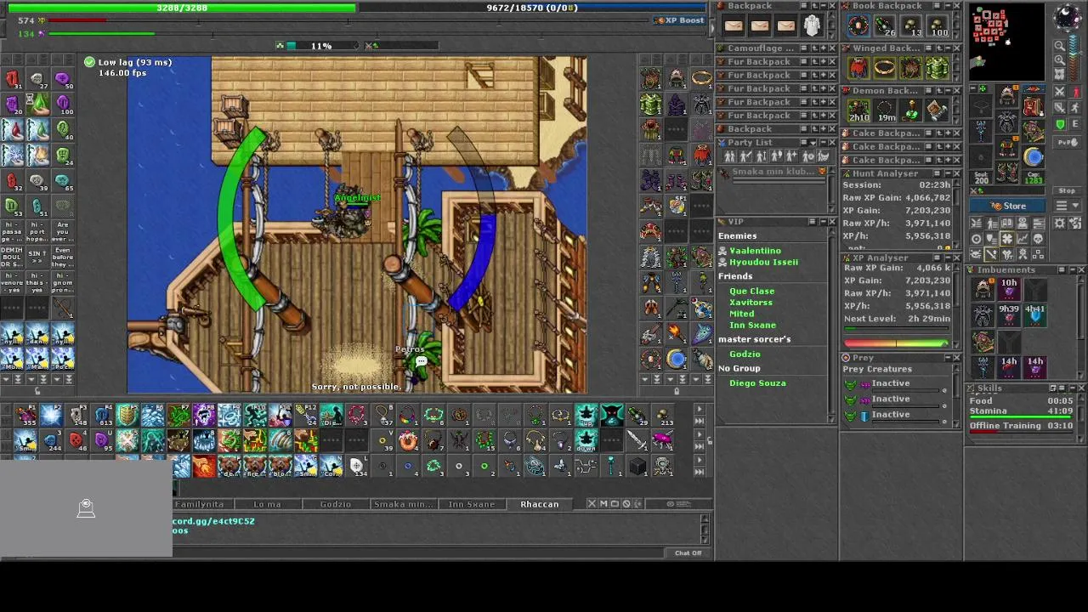Select the green armor in Winged Backpack
The width and height of the screenshot is (1088, 612).
pyautogui.click(x=937, y=67)
